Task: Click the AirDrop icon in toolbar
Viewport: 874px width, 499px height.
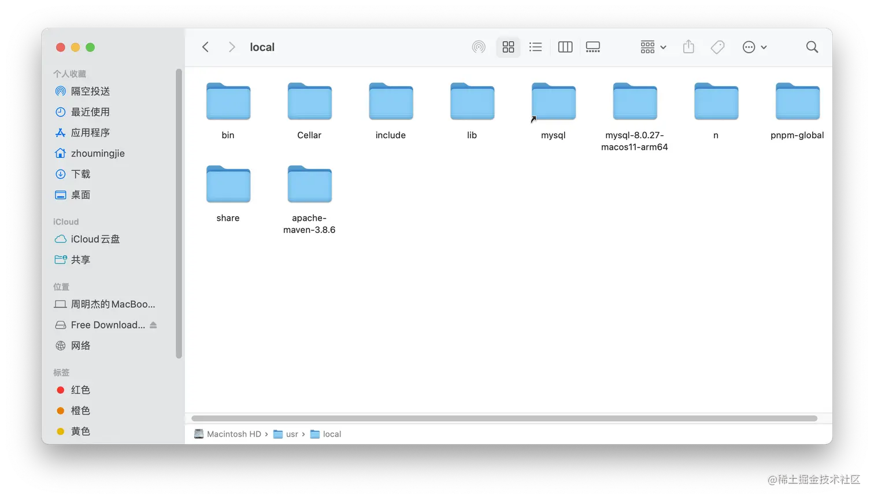Action: (479, 47)
